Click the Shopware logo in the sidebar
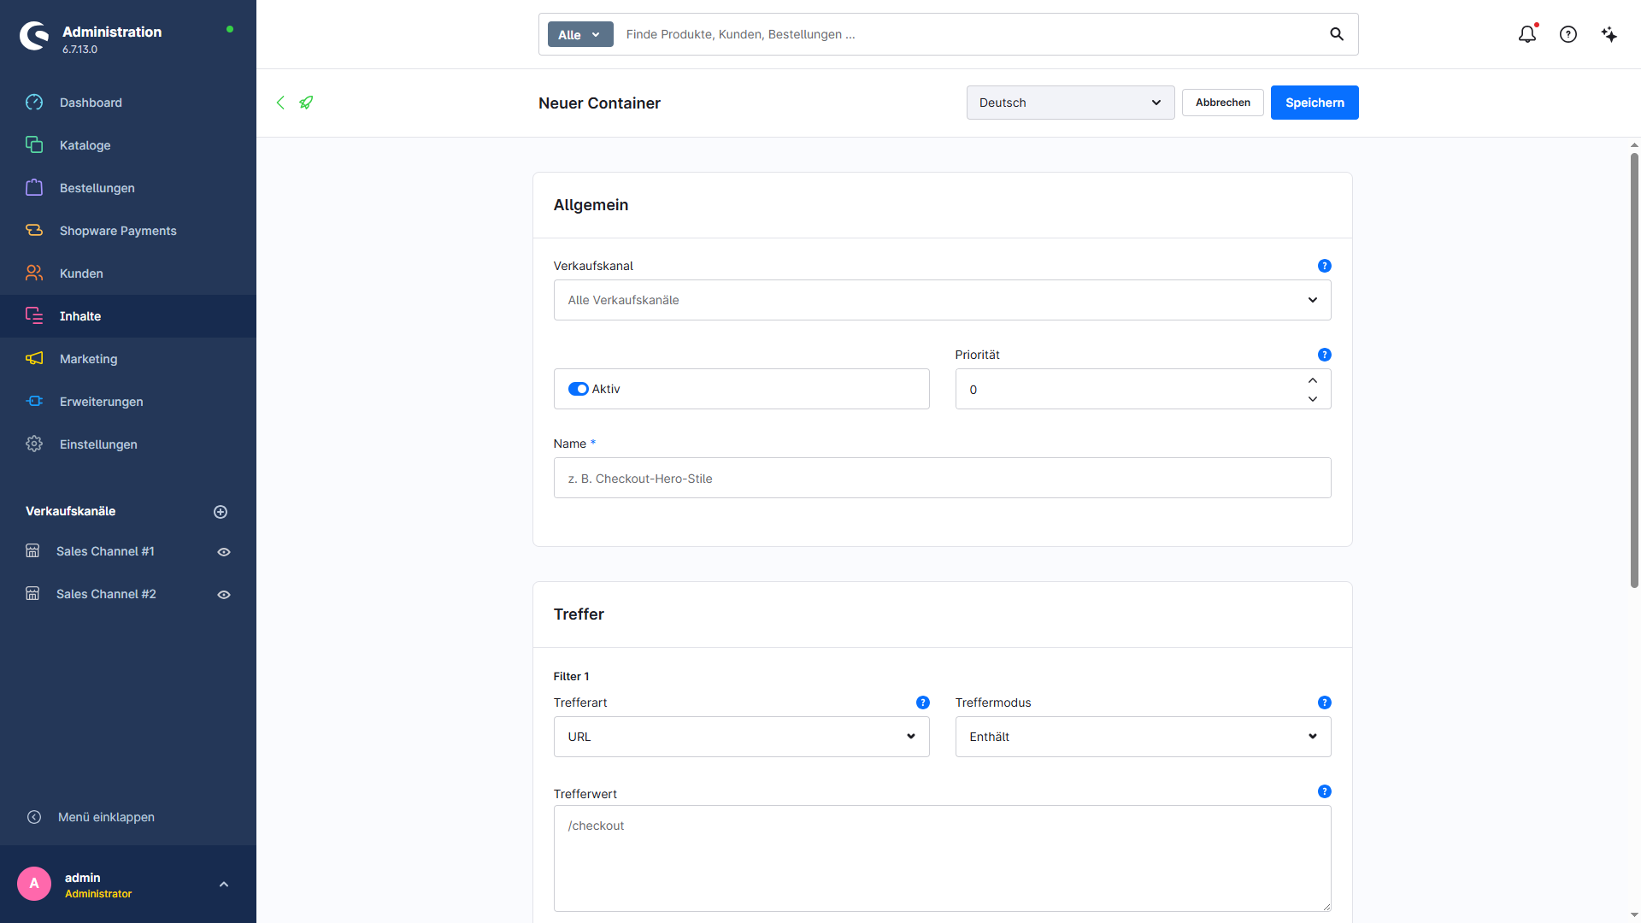 tap(34, 36)
